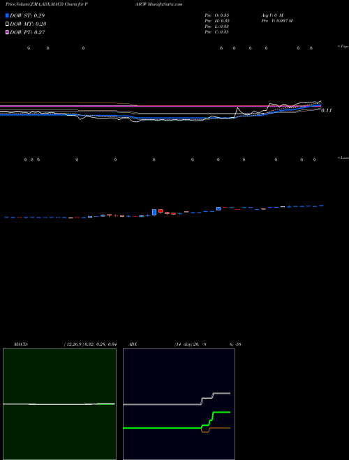
Task: Click the MACD '(12,26,9) 0.32, 0.28, 0.04' values
Action: [x=90, y=344]
